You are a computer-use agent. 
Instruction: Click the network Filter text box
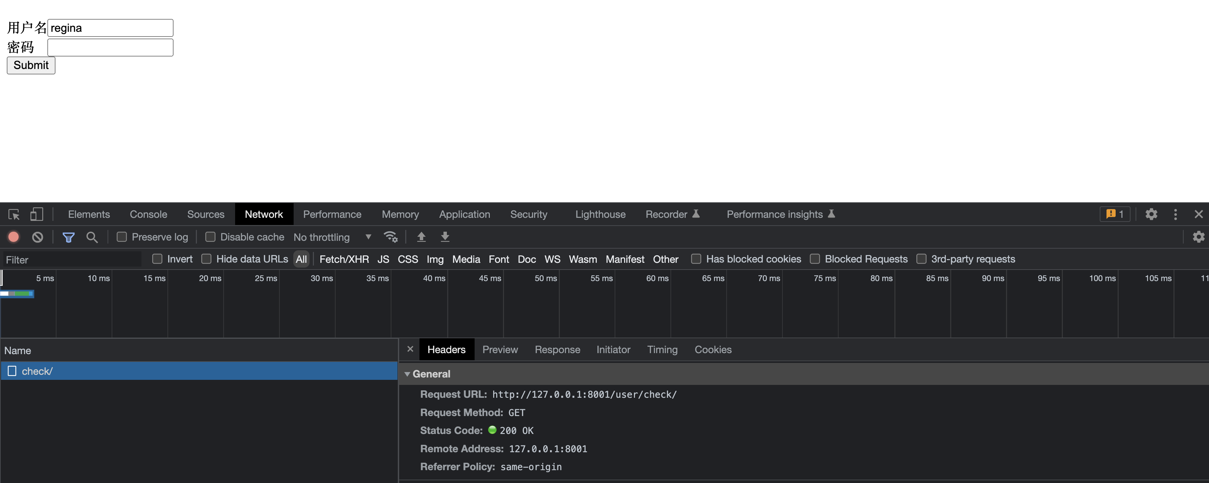pos(72,259)
